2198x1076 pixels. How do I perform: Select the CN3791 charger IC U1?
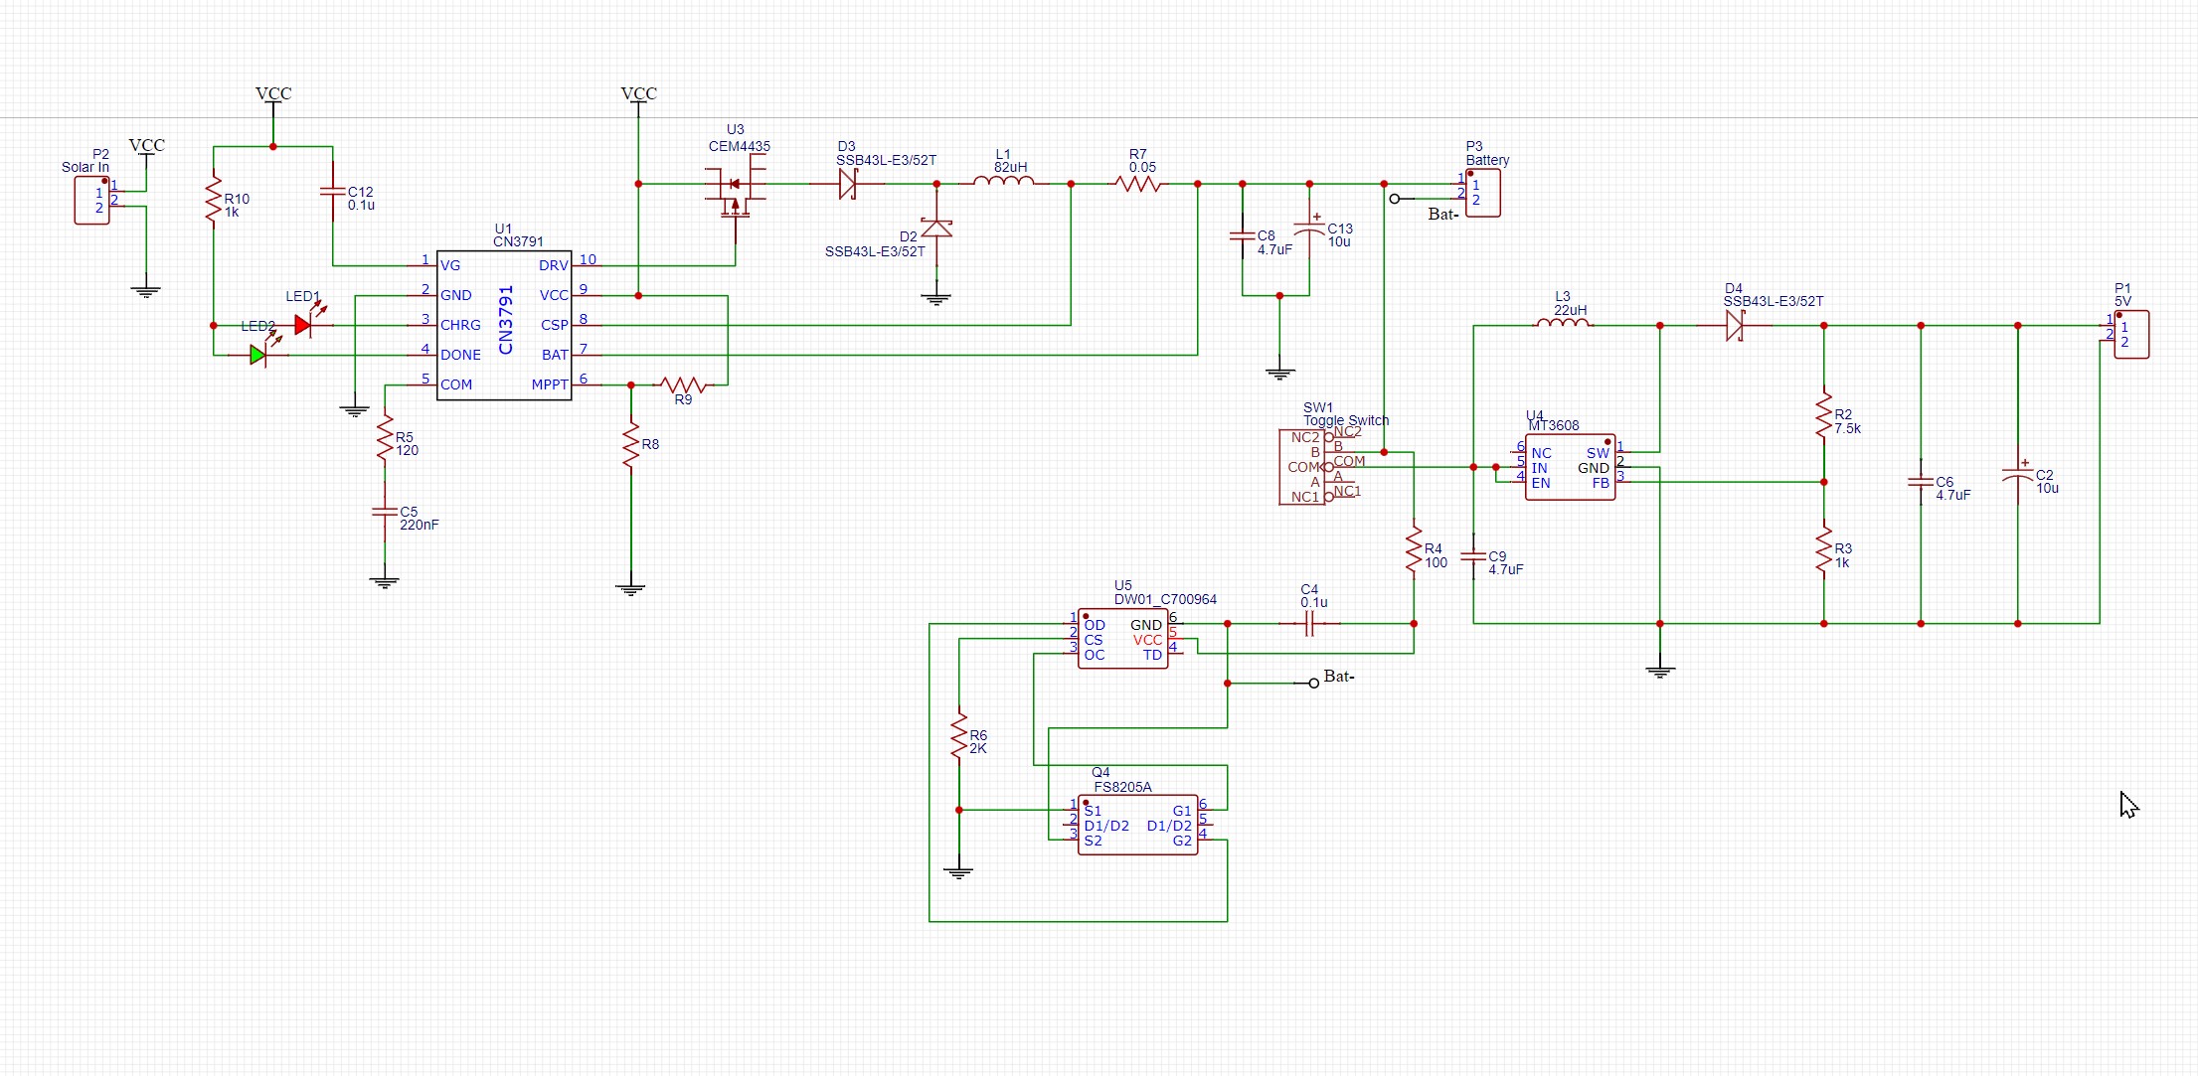coord(504,325)
